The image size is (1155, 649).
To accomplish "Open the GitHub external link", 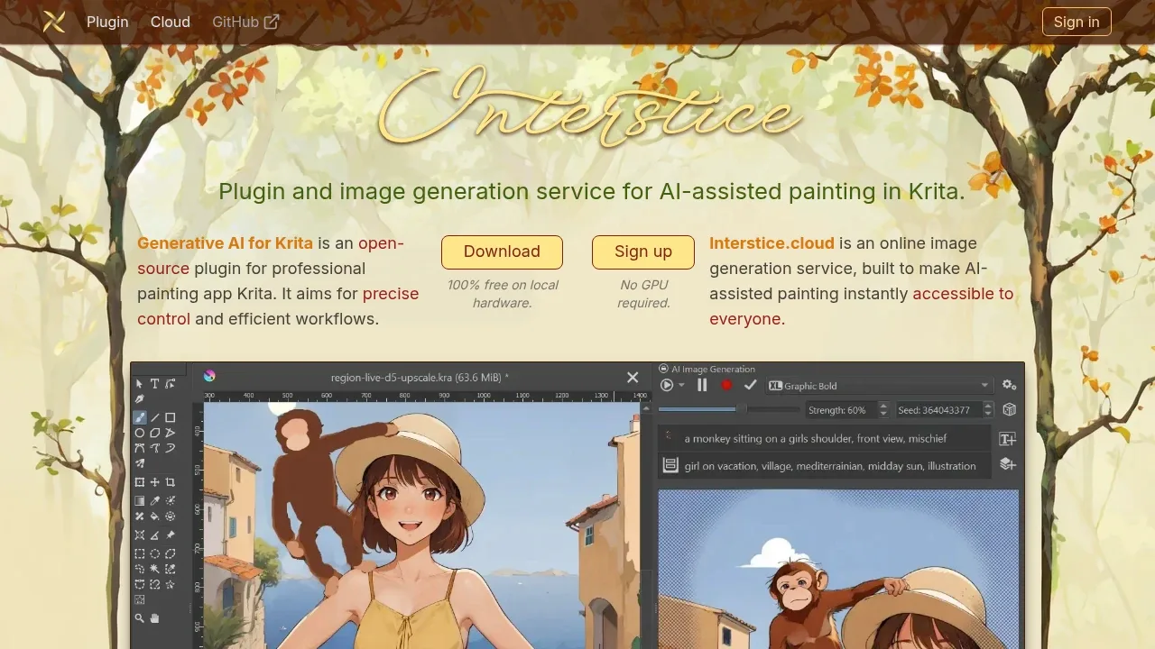I will tap(245, 22).
